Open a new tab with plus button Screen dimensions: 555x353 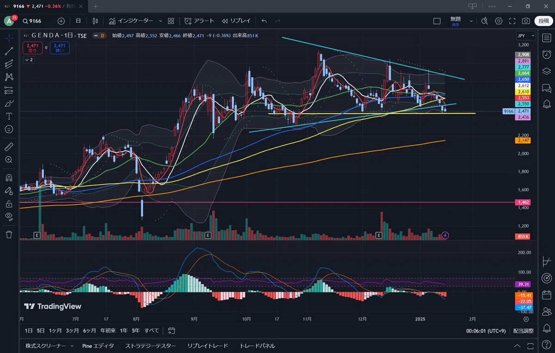(x=96, y=6)
